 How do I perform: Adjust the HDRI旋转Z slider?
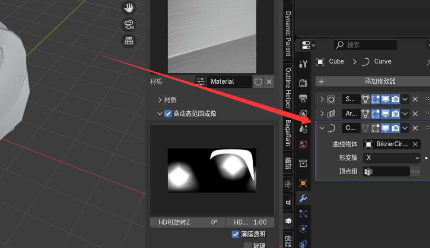pos(188,222)
